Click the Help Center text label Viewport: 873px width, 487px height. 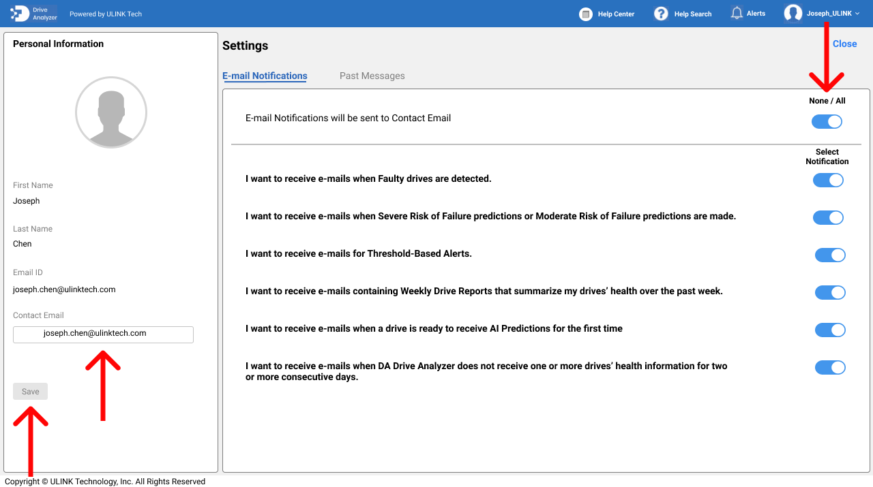click(616, 14)
